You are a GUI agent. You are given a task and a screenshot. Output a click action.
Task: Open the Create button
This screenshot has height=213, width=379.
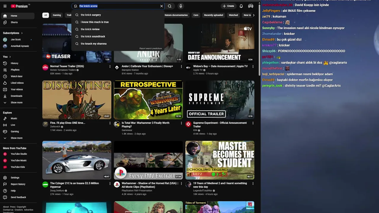tap(228, 6)
